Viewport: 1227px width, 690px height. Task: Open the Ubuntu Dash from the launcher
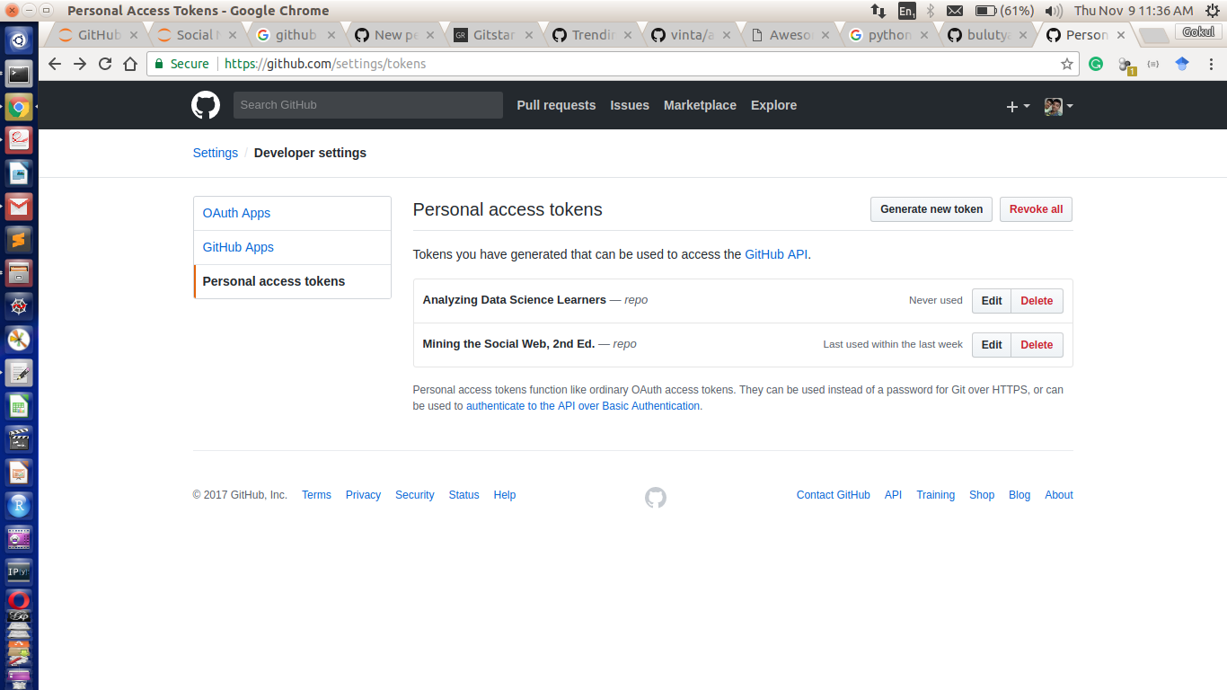(19, 40)
